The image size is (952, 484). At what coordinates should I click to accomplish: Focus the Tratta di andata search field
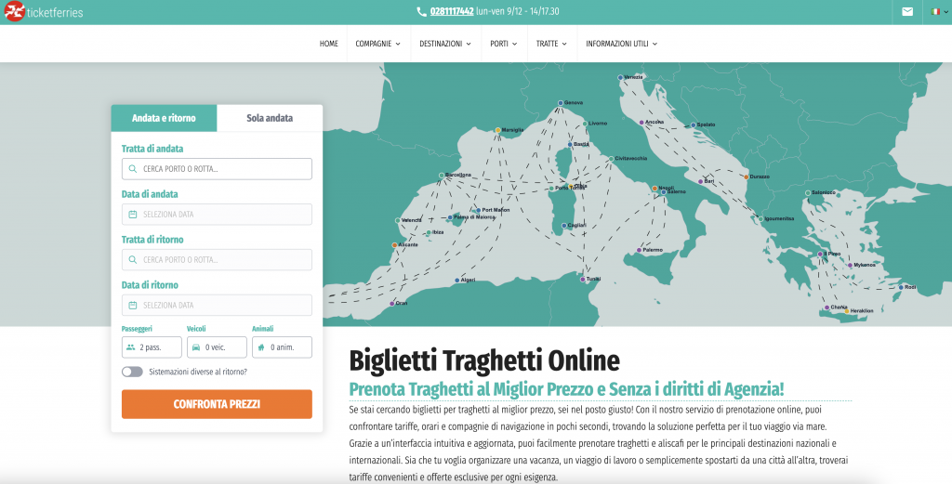pos(217,169)
